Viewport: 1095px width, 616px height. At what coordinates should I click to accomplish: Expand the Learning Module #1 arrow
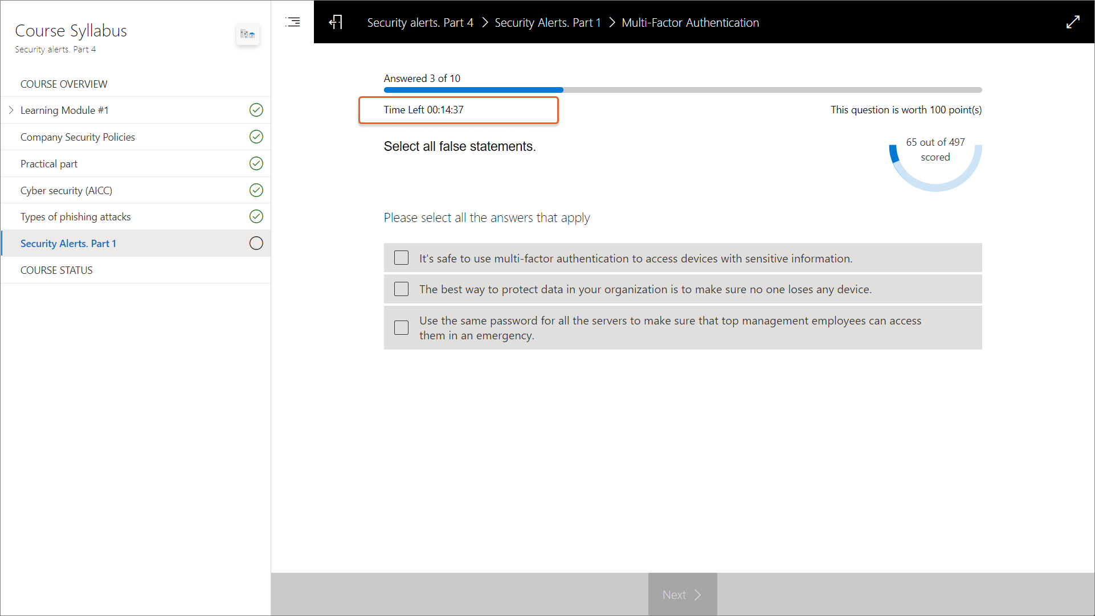pos(11,110)
